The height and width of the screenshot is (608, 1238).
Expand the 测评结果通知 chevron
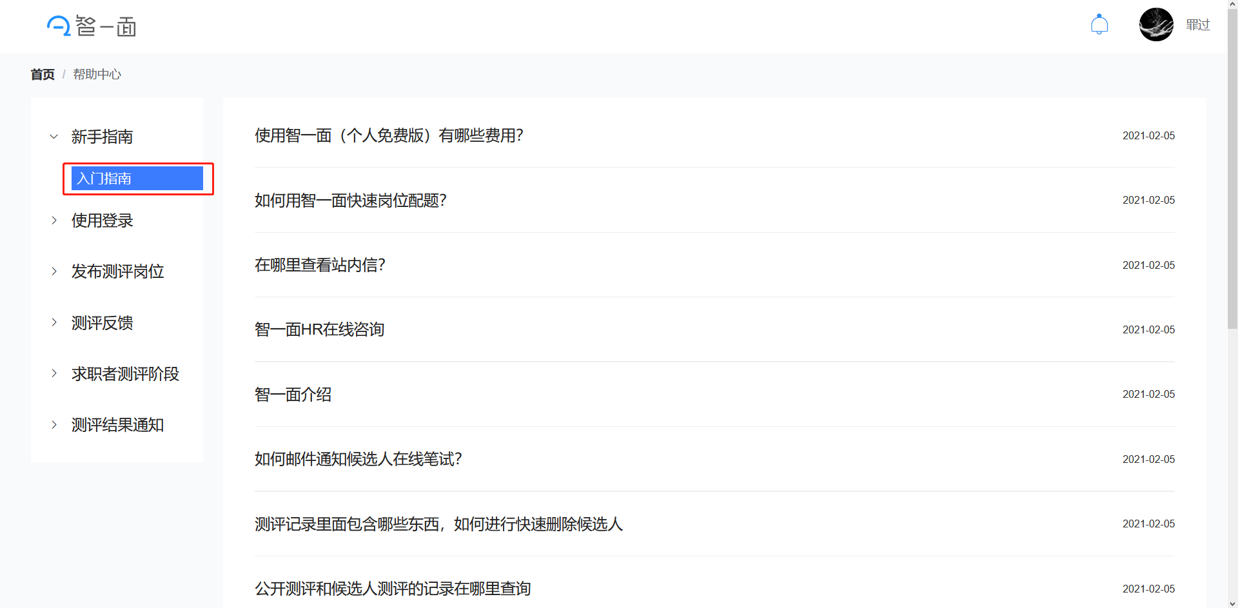54,425
